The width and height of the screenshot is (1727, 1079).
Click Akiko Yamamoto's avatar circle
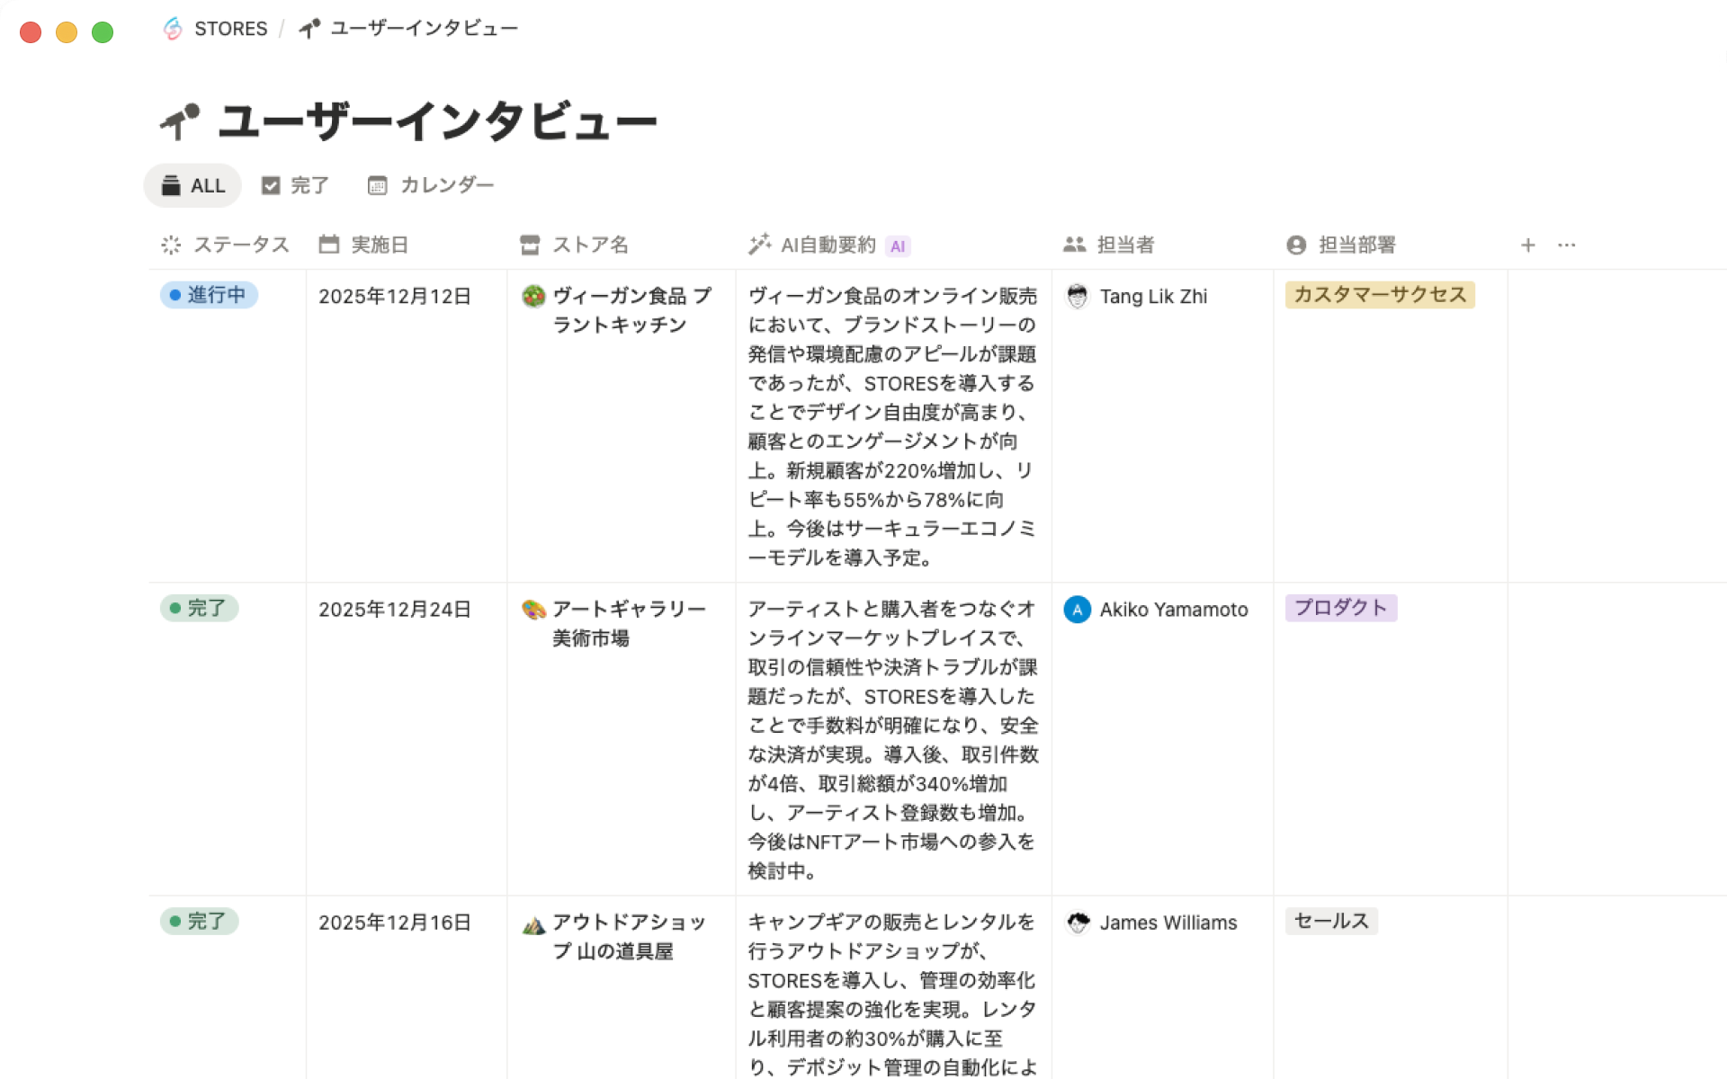[x=1077, y=610]
